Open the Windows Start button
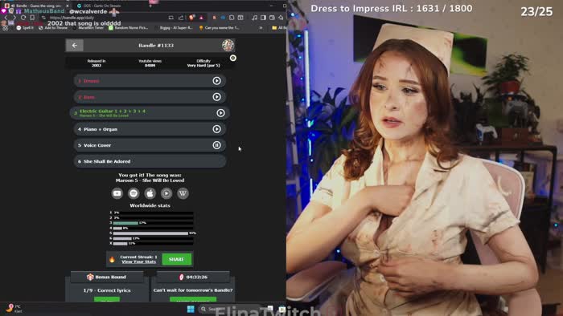Screen dimensions: 563x316 [191, 309]
